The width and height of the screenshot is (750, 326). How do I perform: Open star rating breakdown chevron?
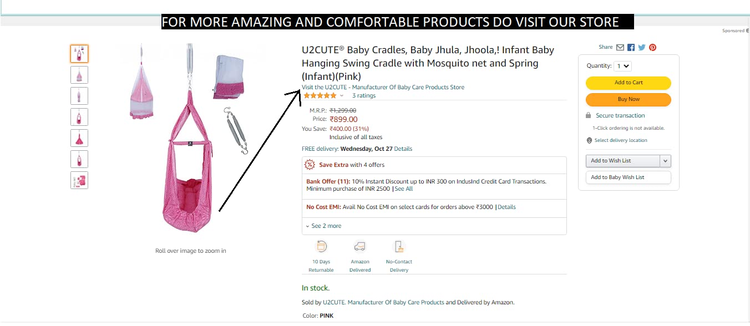(342, 96)
